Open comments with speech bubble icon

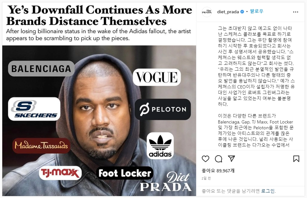(x=218, y=159)
